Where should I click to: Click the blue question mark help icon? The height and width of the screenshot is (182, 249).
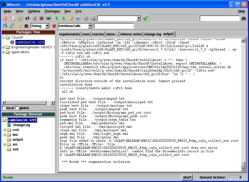click(x=78, y=19)
